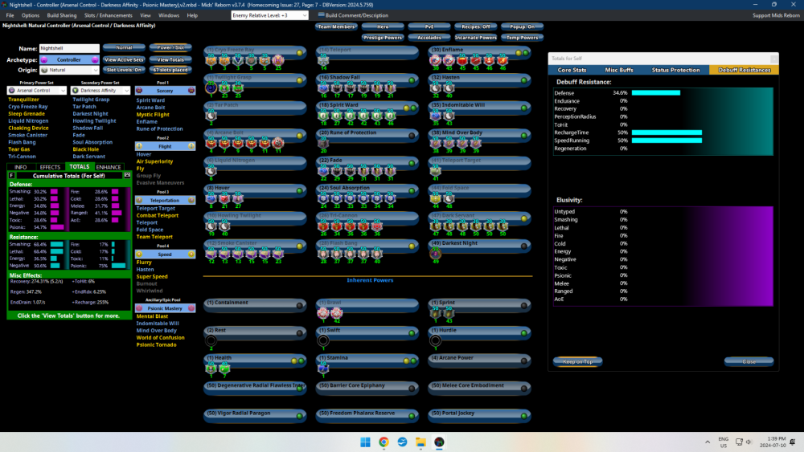
Task: Toggle the Fade power on/off indicator
Action: tap(412, 163)
